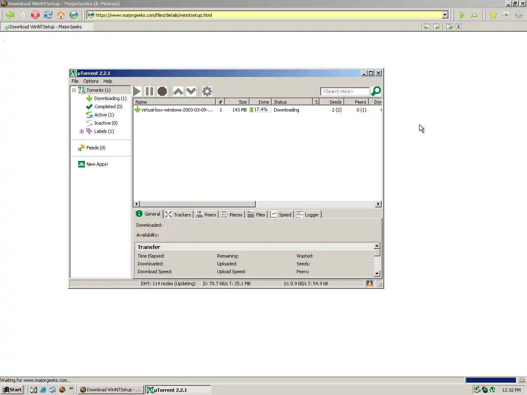
Task: Click the Transfer panel scroll-down arrow
Action: pos(377,273)
